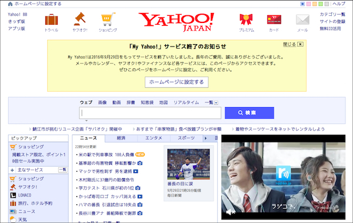The height and width of the screenshot is (223, 353).
Task: Select the orange theme color swatch
Action: [315, 4]
